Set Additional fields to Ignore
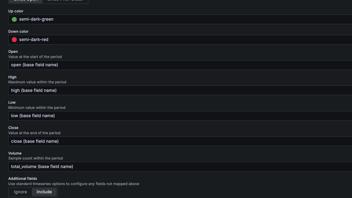Viewport: 352px width, 198px height. [x=20, y=192]
